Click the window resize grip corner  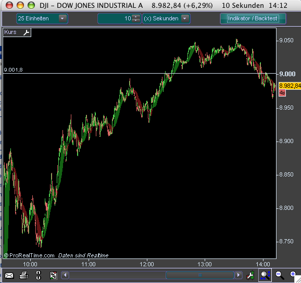pyautogui.click(x=298, y=280)
